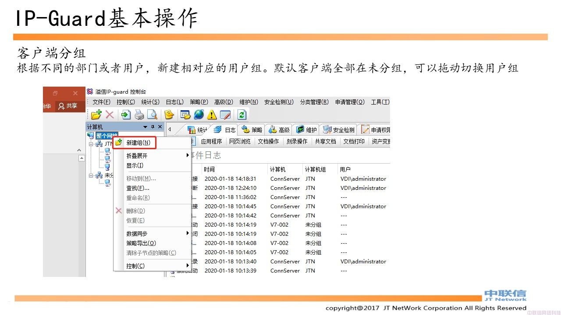
Task: Click the red X delete toolbar icon
Action: pos(110,115)
